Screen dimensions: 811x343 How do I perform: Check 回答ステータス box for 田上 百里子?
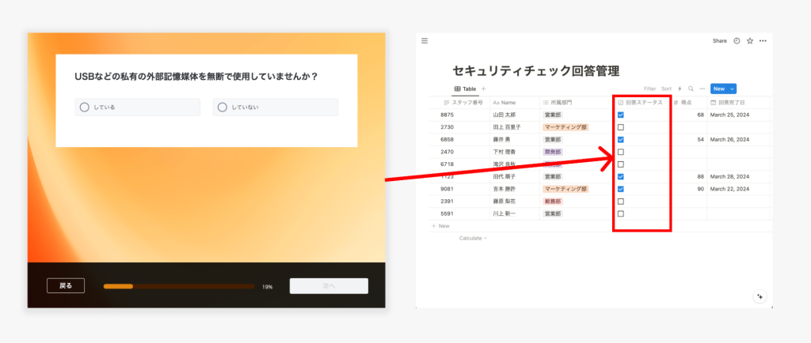pyautogui.click(x=621, y=127)
